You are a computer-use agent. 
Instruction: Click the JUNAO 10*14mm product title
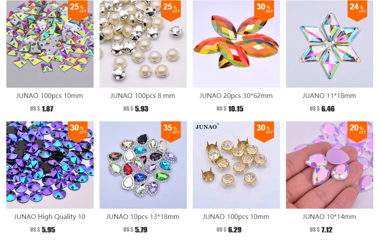329,217
